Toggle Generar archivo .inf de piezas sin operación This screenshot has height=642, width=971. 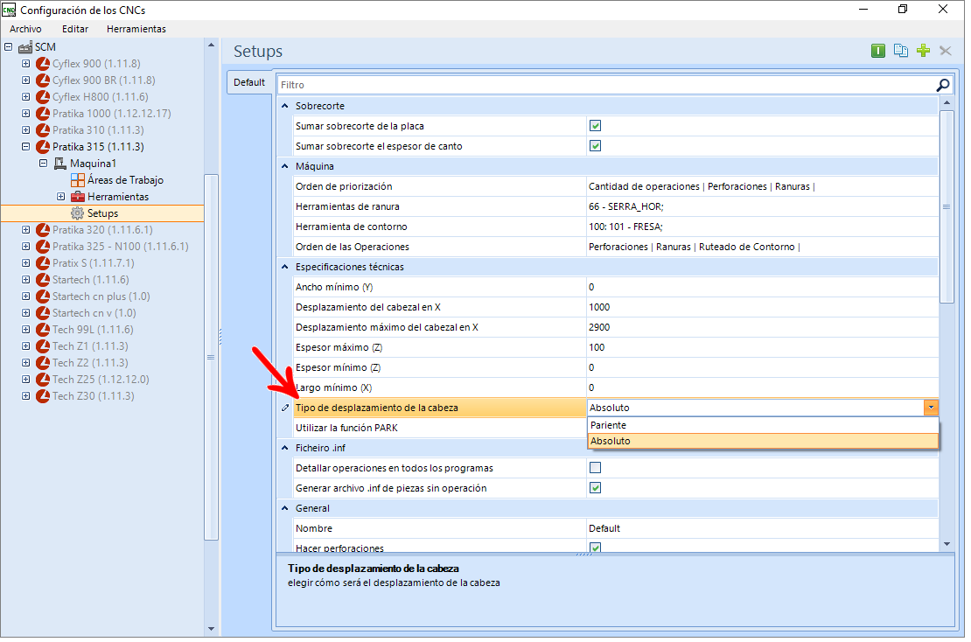[595, 488]
